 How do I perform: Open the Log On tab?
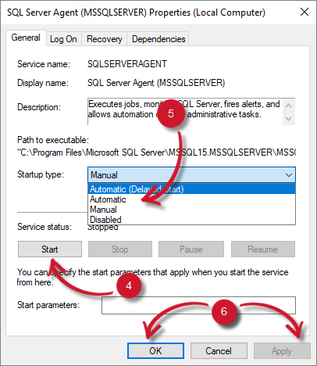click(63, 39)
